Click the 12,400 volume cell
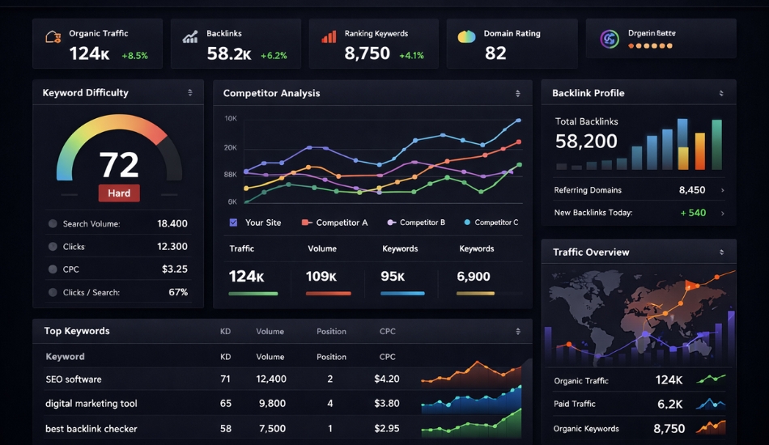The image size is (769, 445). point(271,379)
